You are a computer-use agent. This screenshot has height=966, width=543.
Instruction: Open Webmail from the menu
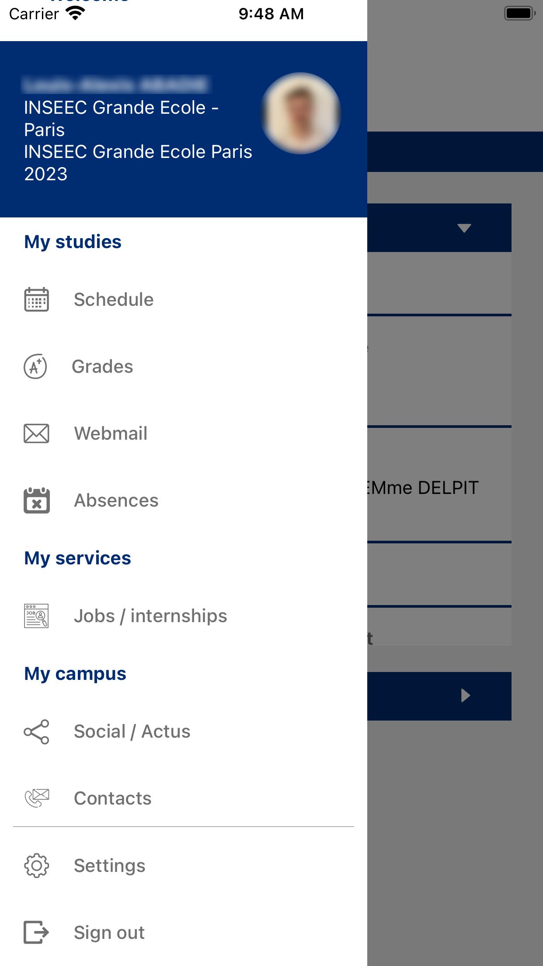point(111,434)
